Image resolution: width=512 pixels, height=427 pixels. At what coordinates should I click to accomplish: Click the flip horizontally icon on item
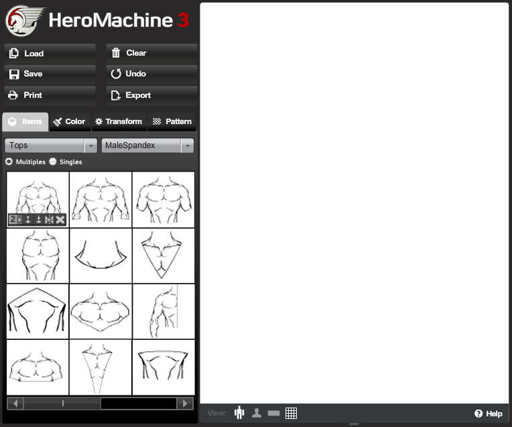tap(49, 220)
